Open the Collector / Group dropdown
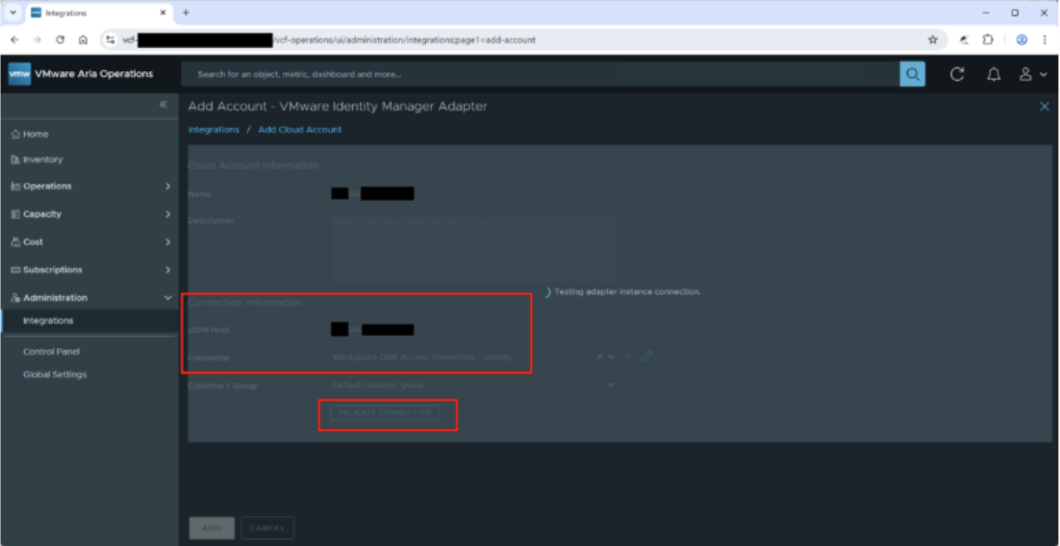Image resolution: width=1060 pixels, height=546 pixels. (x=610, y=385)
